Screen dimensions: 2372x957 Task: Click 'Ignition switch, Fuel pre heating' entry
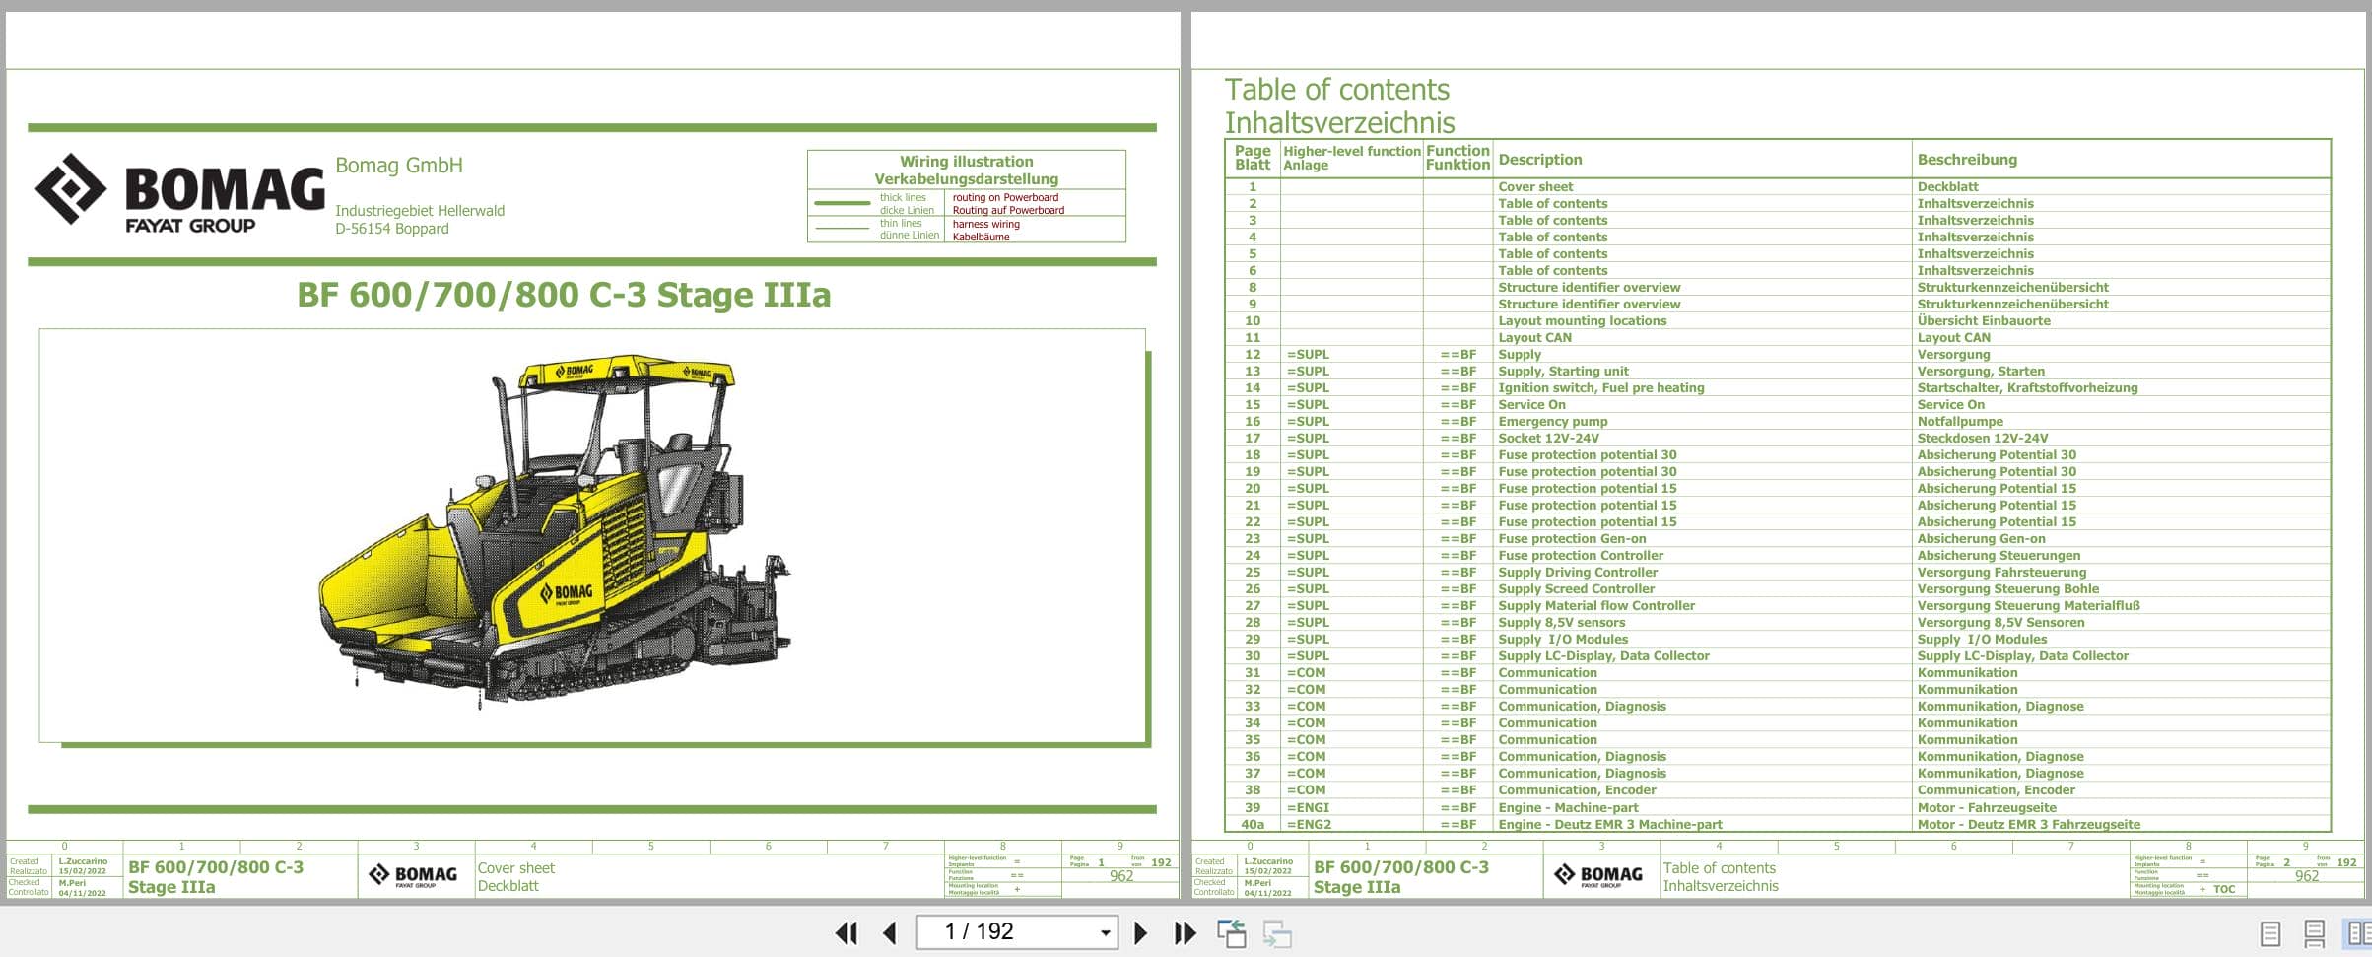[1600, 387]
